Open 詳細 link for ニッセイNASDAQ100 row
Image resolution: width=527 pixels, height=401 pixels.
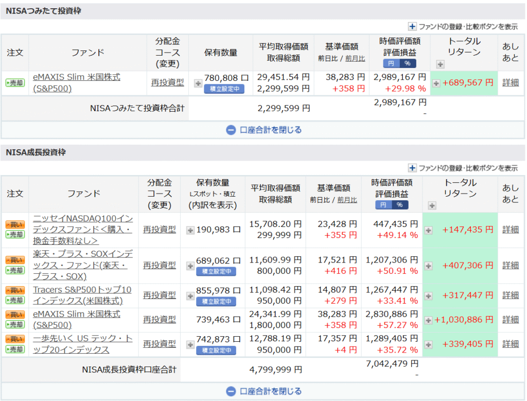[511, 230]
